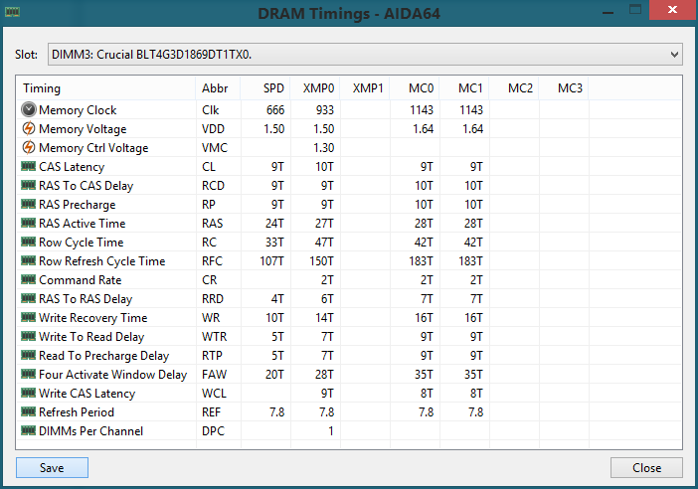Click the CAS Latency memory chip icon
Viewport: 698px width, 489px height.
pyautogui.click(x=29, y=166)
